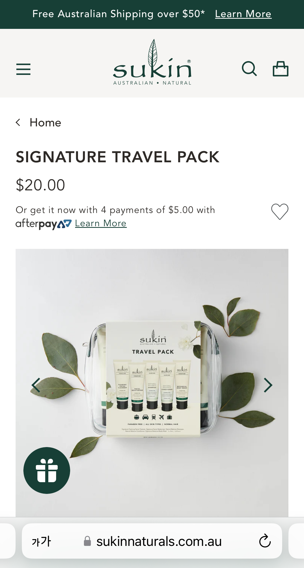
Task: Tap the lock icon in address bar
Action: click(x=87, y=541)
